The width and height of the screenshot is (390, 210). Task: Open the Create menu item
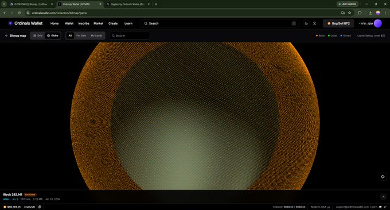[113, 24]
